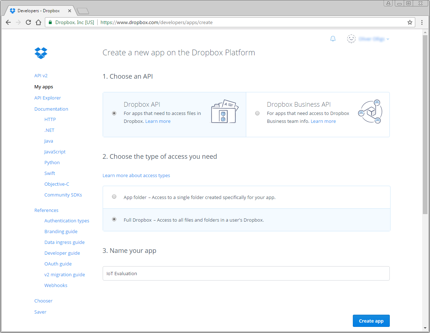Screen dimensions: 430x333
Task: Open References section in sidebar
Action: (46, 210)
